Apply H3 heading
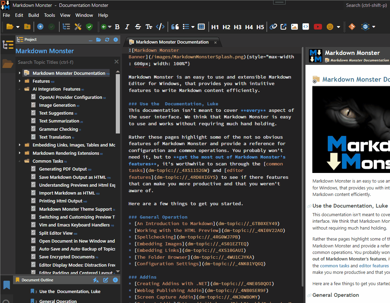Screen dimensions: 390x303 237,27
